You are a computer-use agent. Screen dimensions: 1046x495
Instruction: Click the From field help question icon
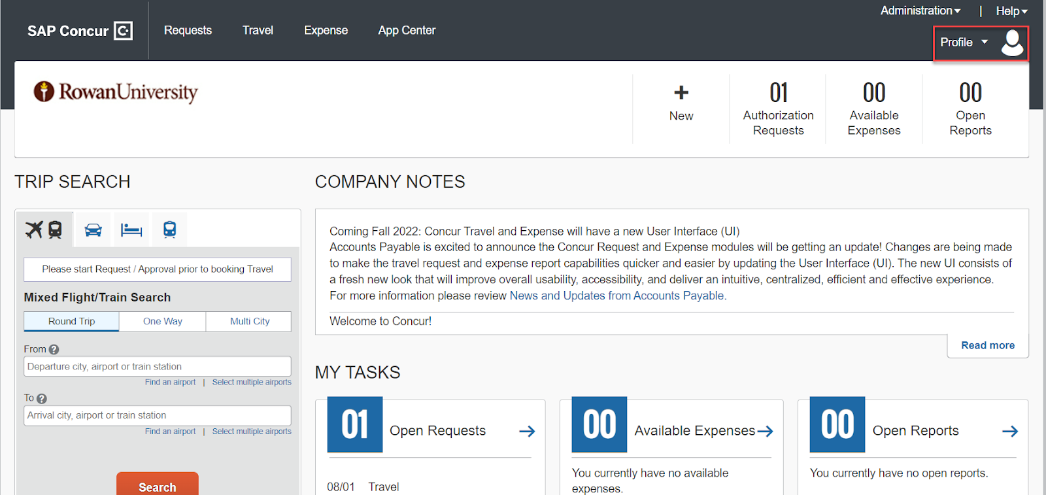pyautogui.click(x=54, y=350)
